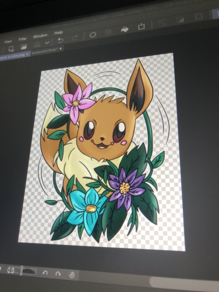Image resolution: width=219 pixels, height=292 pixels.
Task: Expand the command bar chevron dropdown
Action: coord(47,43)
